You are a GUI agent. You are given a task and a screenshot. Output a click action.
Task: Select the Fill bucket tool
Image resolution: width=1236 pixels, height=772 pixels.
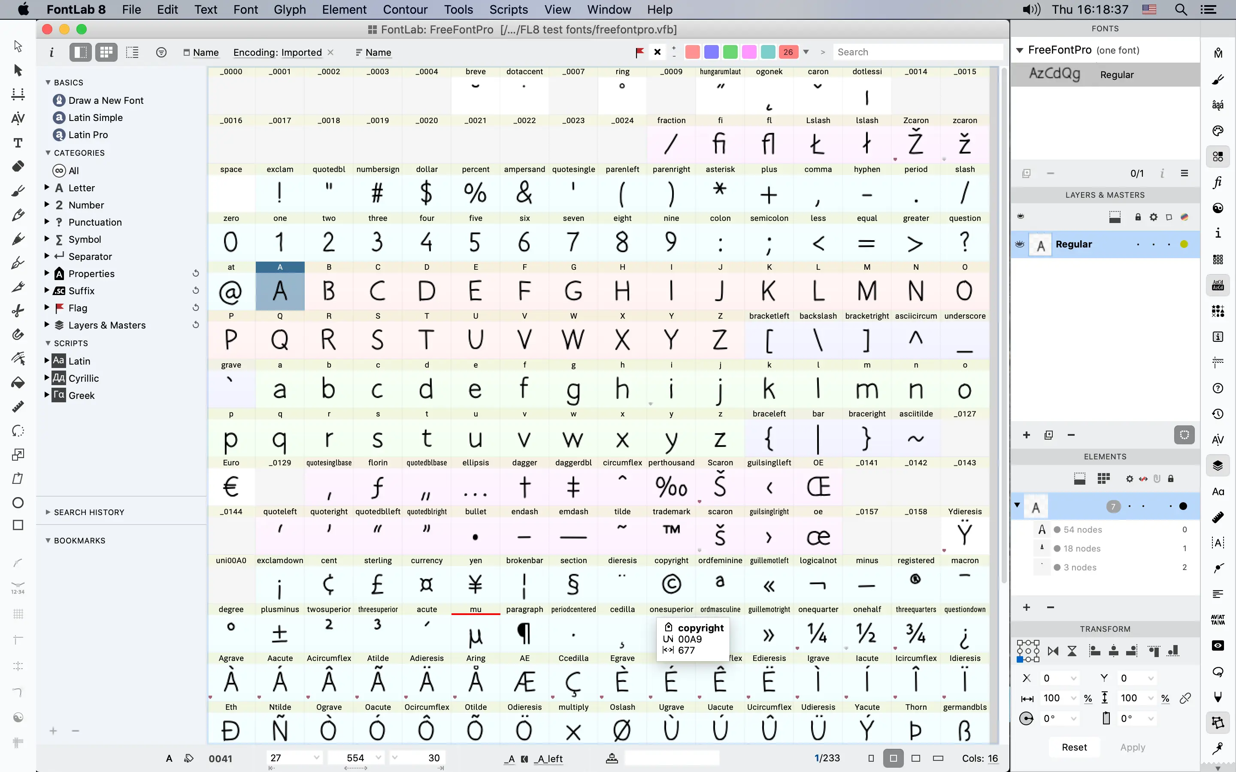click(18, 383)
